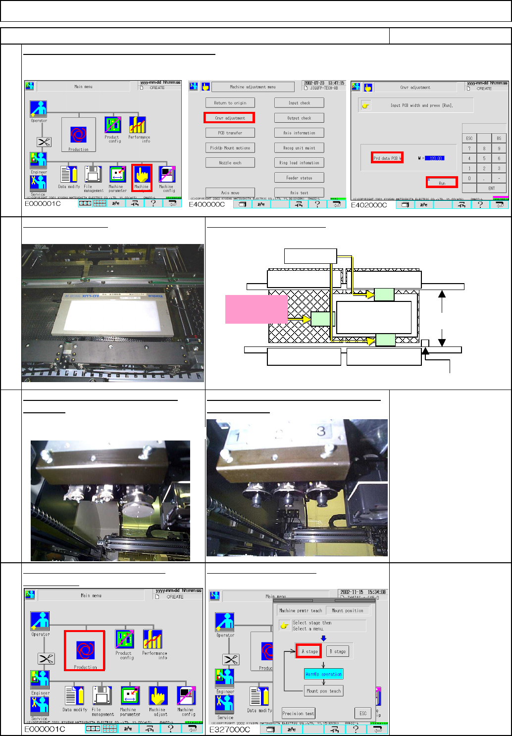Open PickUp Mount motions
Viewport: 512px width, 736px height.
tap(230, 147)
